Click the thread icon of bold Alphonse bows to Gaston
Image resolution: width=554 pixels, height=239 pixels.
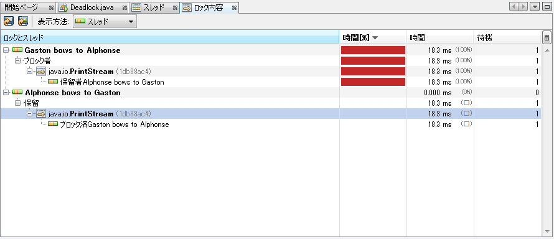[x=17, y=93]
